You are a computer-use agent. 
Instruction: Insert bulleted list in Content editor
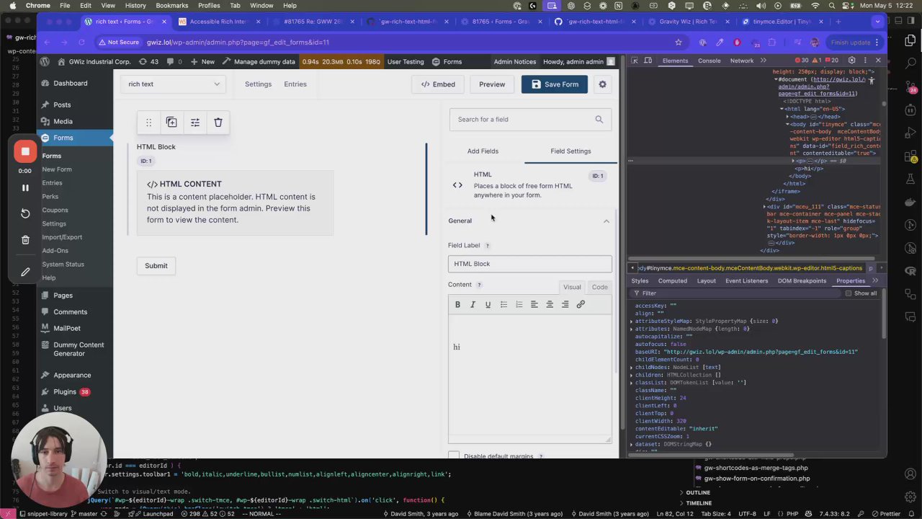pyautogui.click(x=503, y=305)
